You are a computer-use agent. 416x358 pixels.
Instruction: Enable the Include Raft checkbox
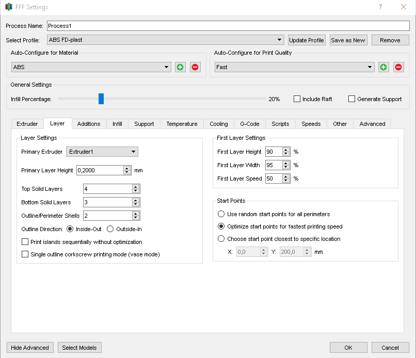pyautogui.click(x=297, y=99)
